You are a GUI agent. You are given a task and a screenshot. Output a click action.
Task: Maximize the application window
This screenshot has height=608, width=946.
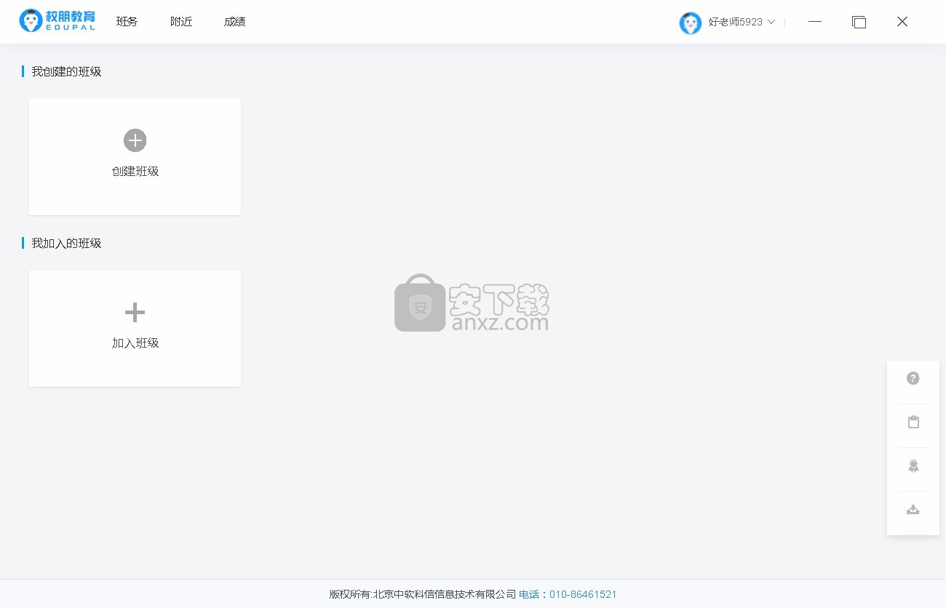pos(859,22)
